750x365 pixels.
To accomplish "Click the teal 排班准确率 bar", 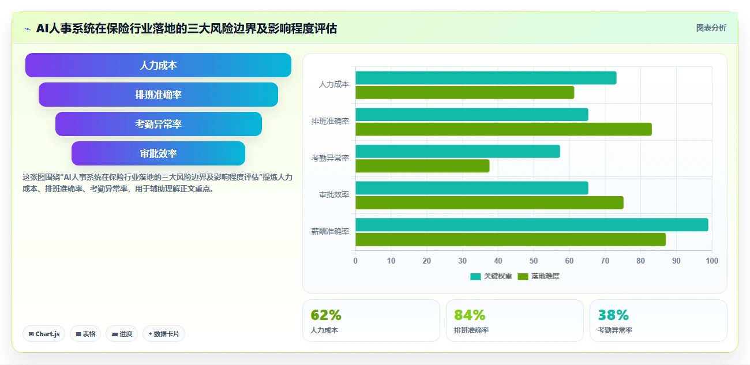I will point(472,114).
